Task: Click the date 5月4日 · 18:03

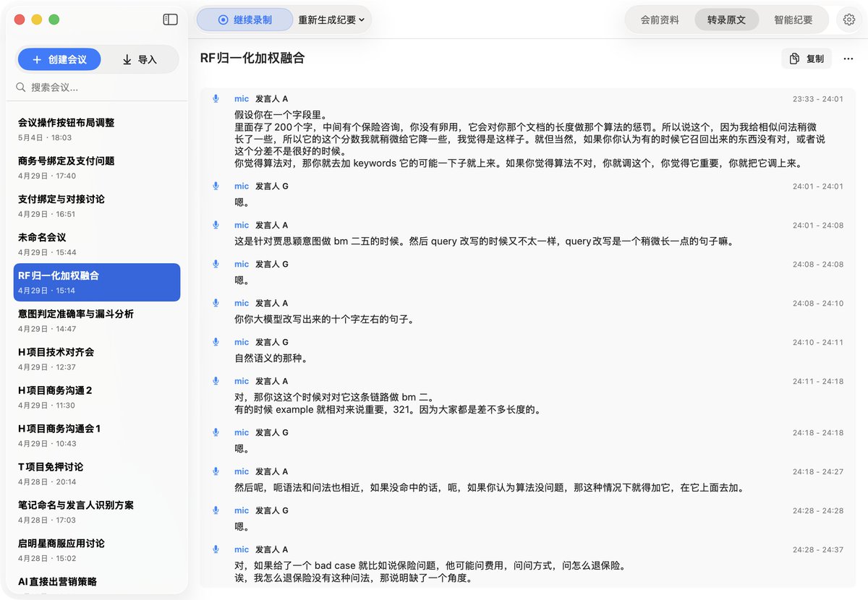Action: 45,137
